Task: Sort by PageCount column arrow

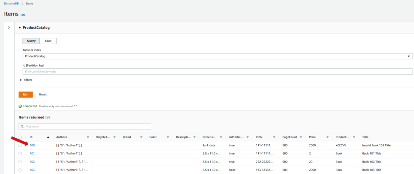Action: [301, 137]
